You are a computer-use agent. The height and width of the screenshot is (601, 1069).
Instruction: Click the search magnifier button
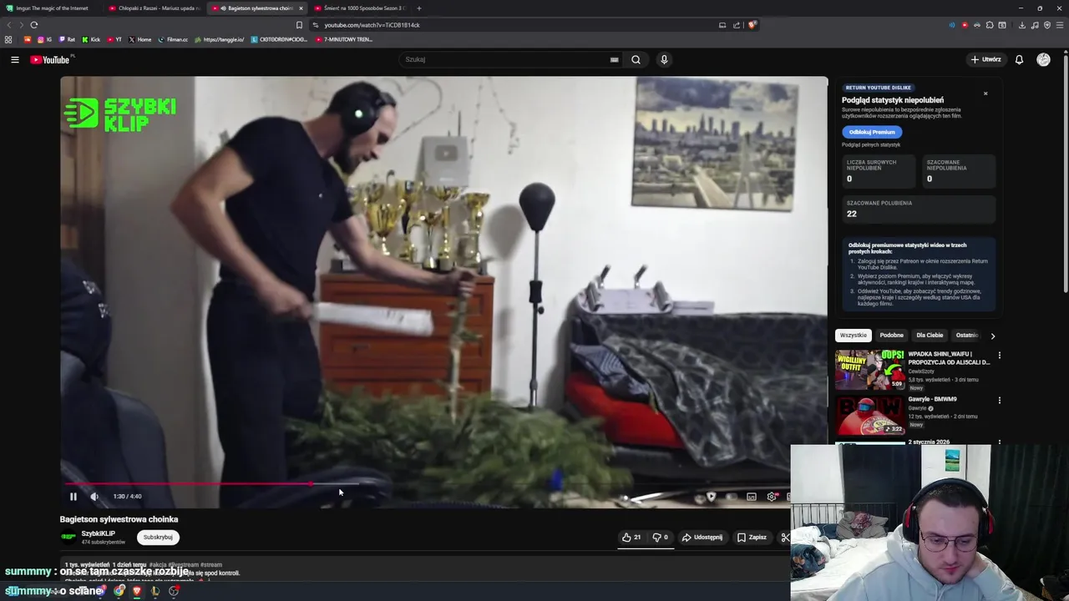636,59
